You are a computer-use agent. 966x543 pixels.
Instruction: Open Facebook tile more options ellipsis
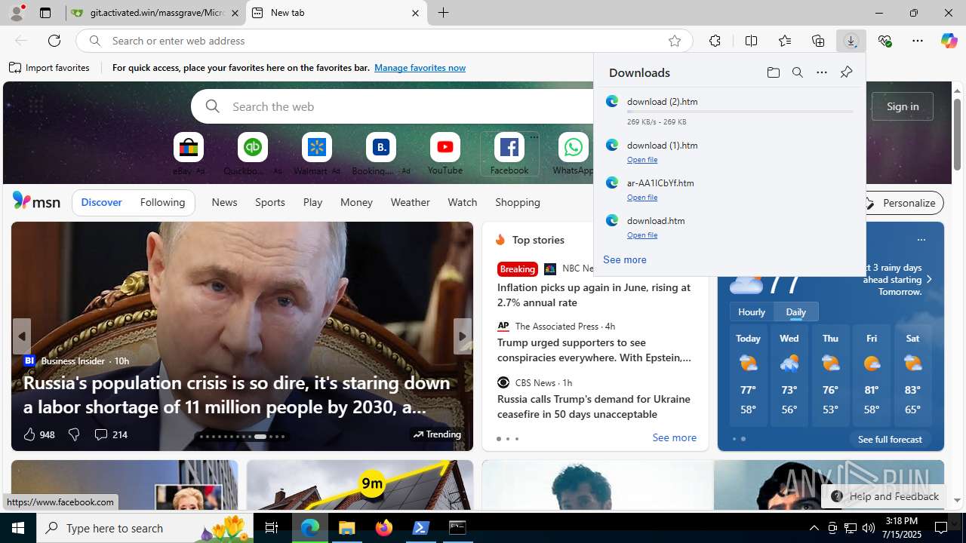pos(534,137)
